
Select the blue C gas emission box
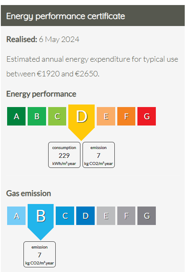coord(65,216)
